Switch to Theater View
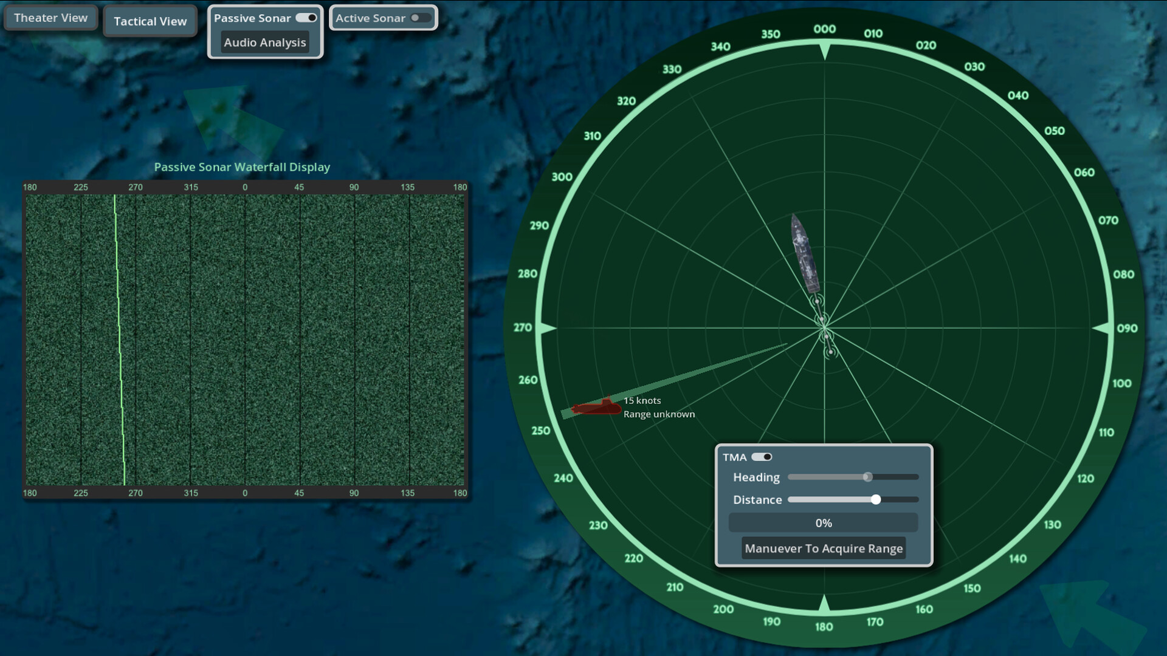Image resolution: width=1167 pixels, height=656 pixels. (50, 18)
